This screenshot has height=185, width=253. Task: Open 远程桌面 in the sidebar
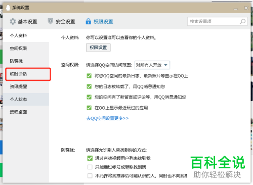click(26, 112)
